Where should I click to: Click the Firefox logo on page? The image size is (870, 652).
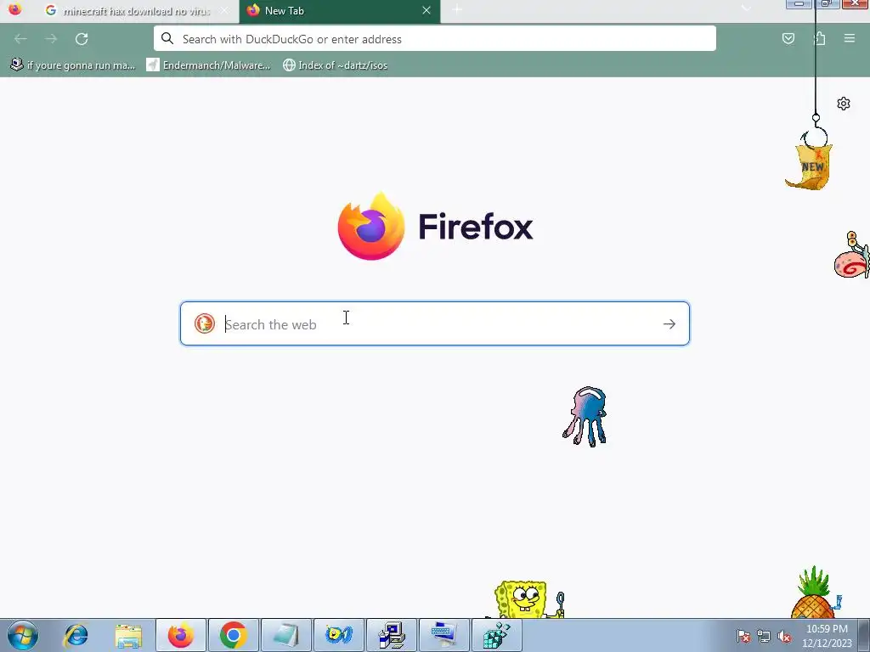[370, 226]
